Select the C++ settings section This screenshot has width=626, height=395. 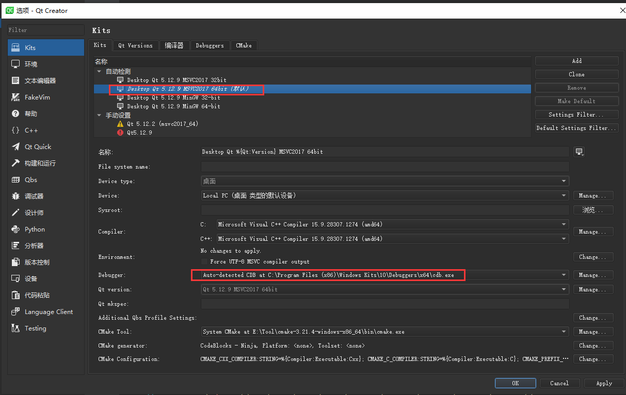(31, 130)
